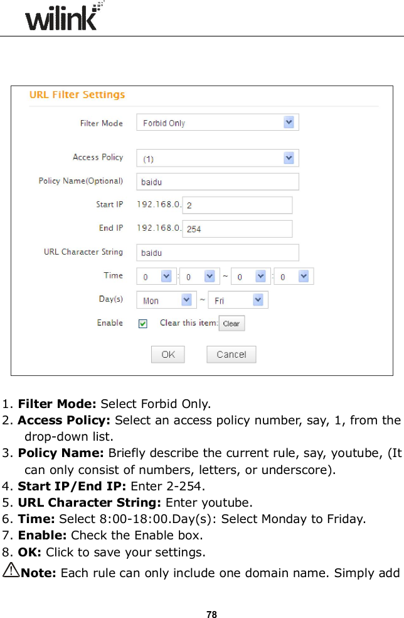The height and width of the screenshot is (618, 404).
Task: Open the ending Day(s) dropdown showing Fri
Action: 237,299
